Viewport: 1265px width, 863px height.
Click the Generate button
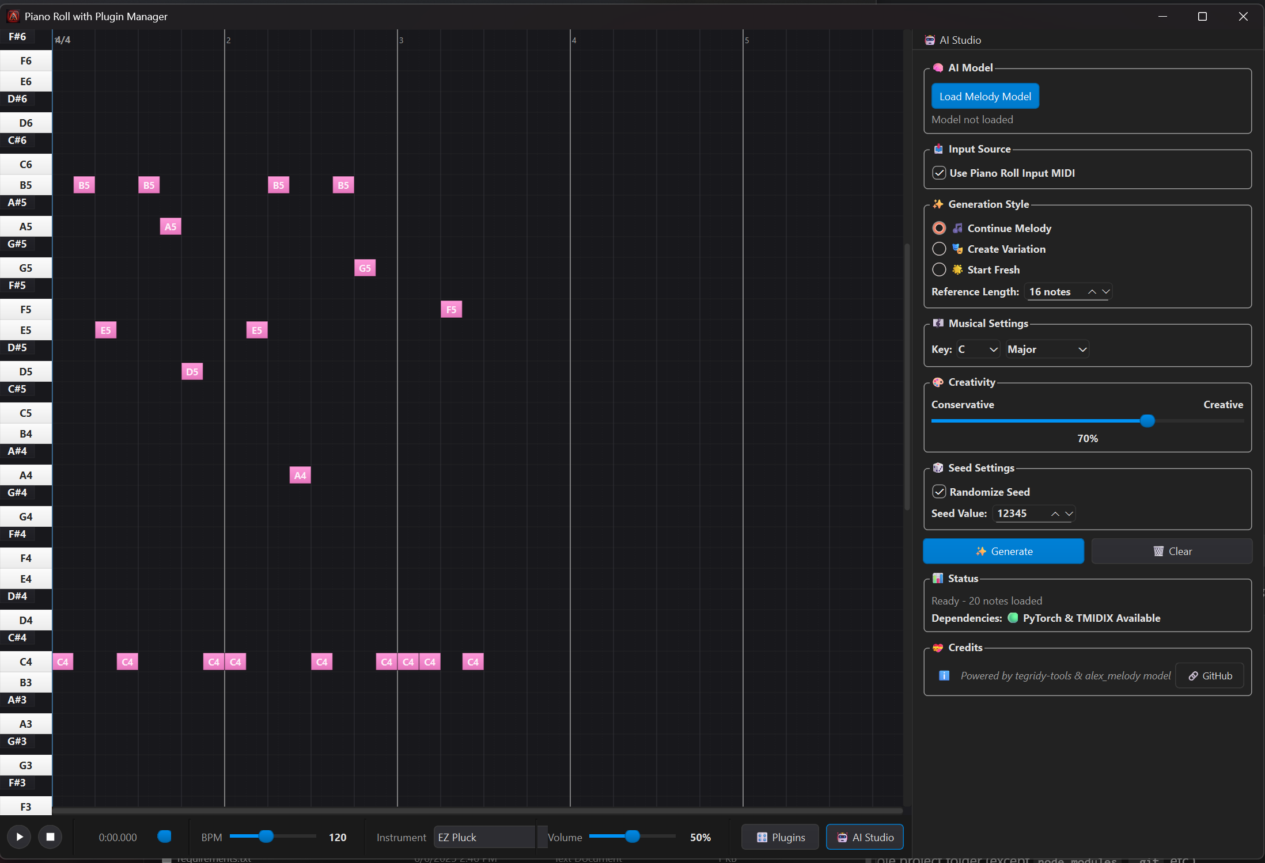(x=1003, y=551)
